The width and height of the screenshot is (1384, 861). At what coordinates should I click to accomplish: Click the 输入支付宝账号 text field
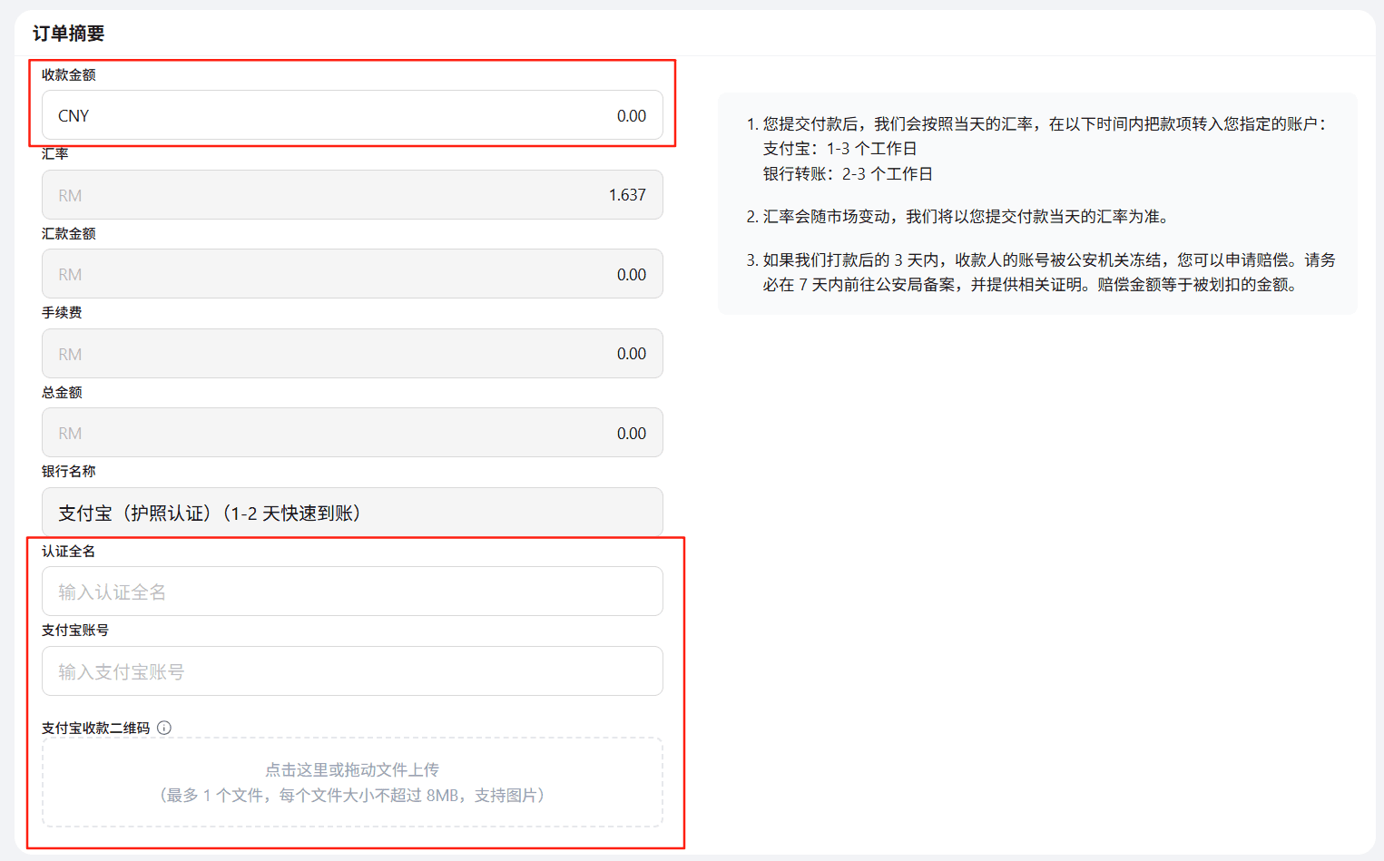point(352,670)
